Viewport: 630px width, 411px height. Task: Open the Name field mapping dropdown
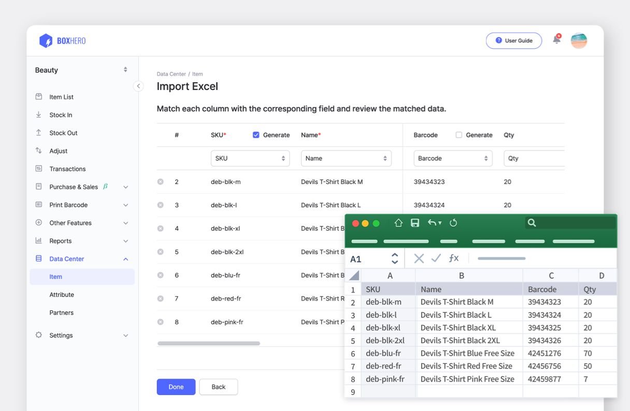[x=346, y=158]
